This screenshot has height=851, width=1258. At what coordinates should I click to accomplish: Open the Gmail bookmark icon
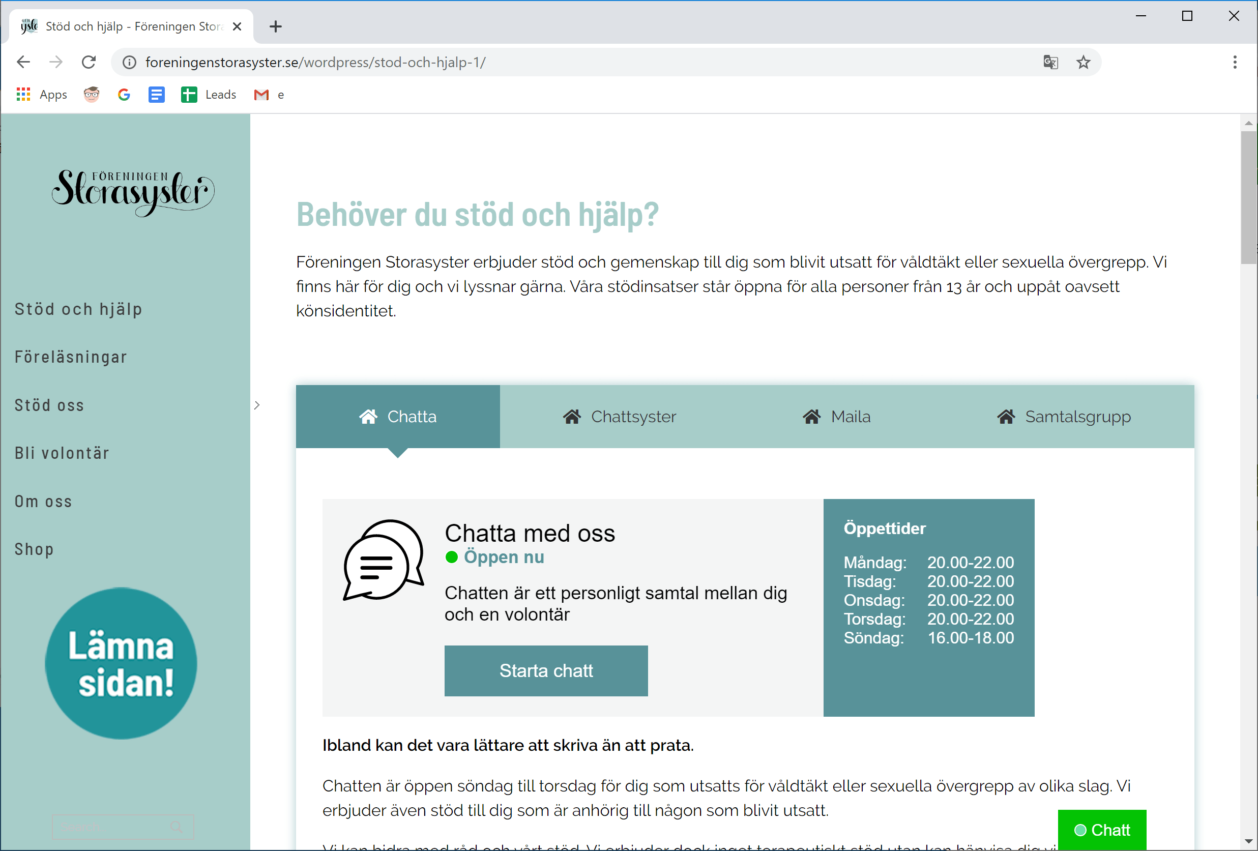pyautogui.click(x=261, y=95)
